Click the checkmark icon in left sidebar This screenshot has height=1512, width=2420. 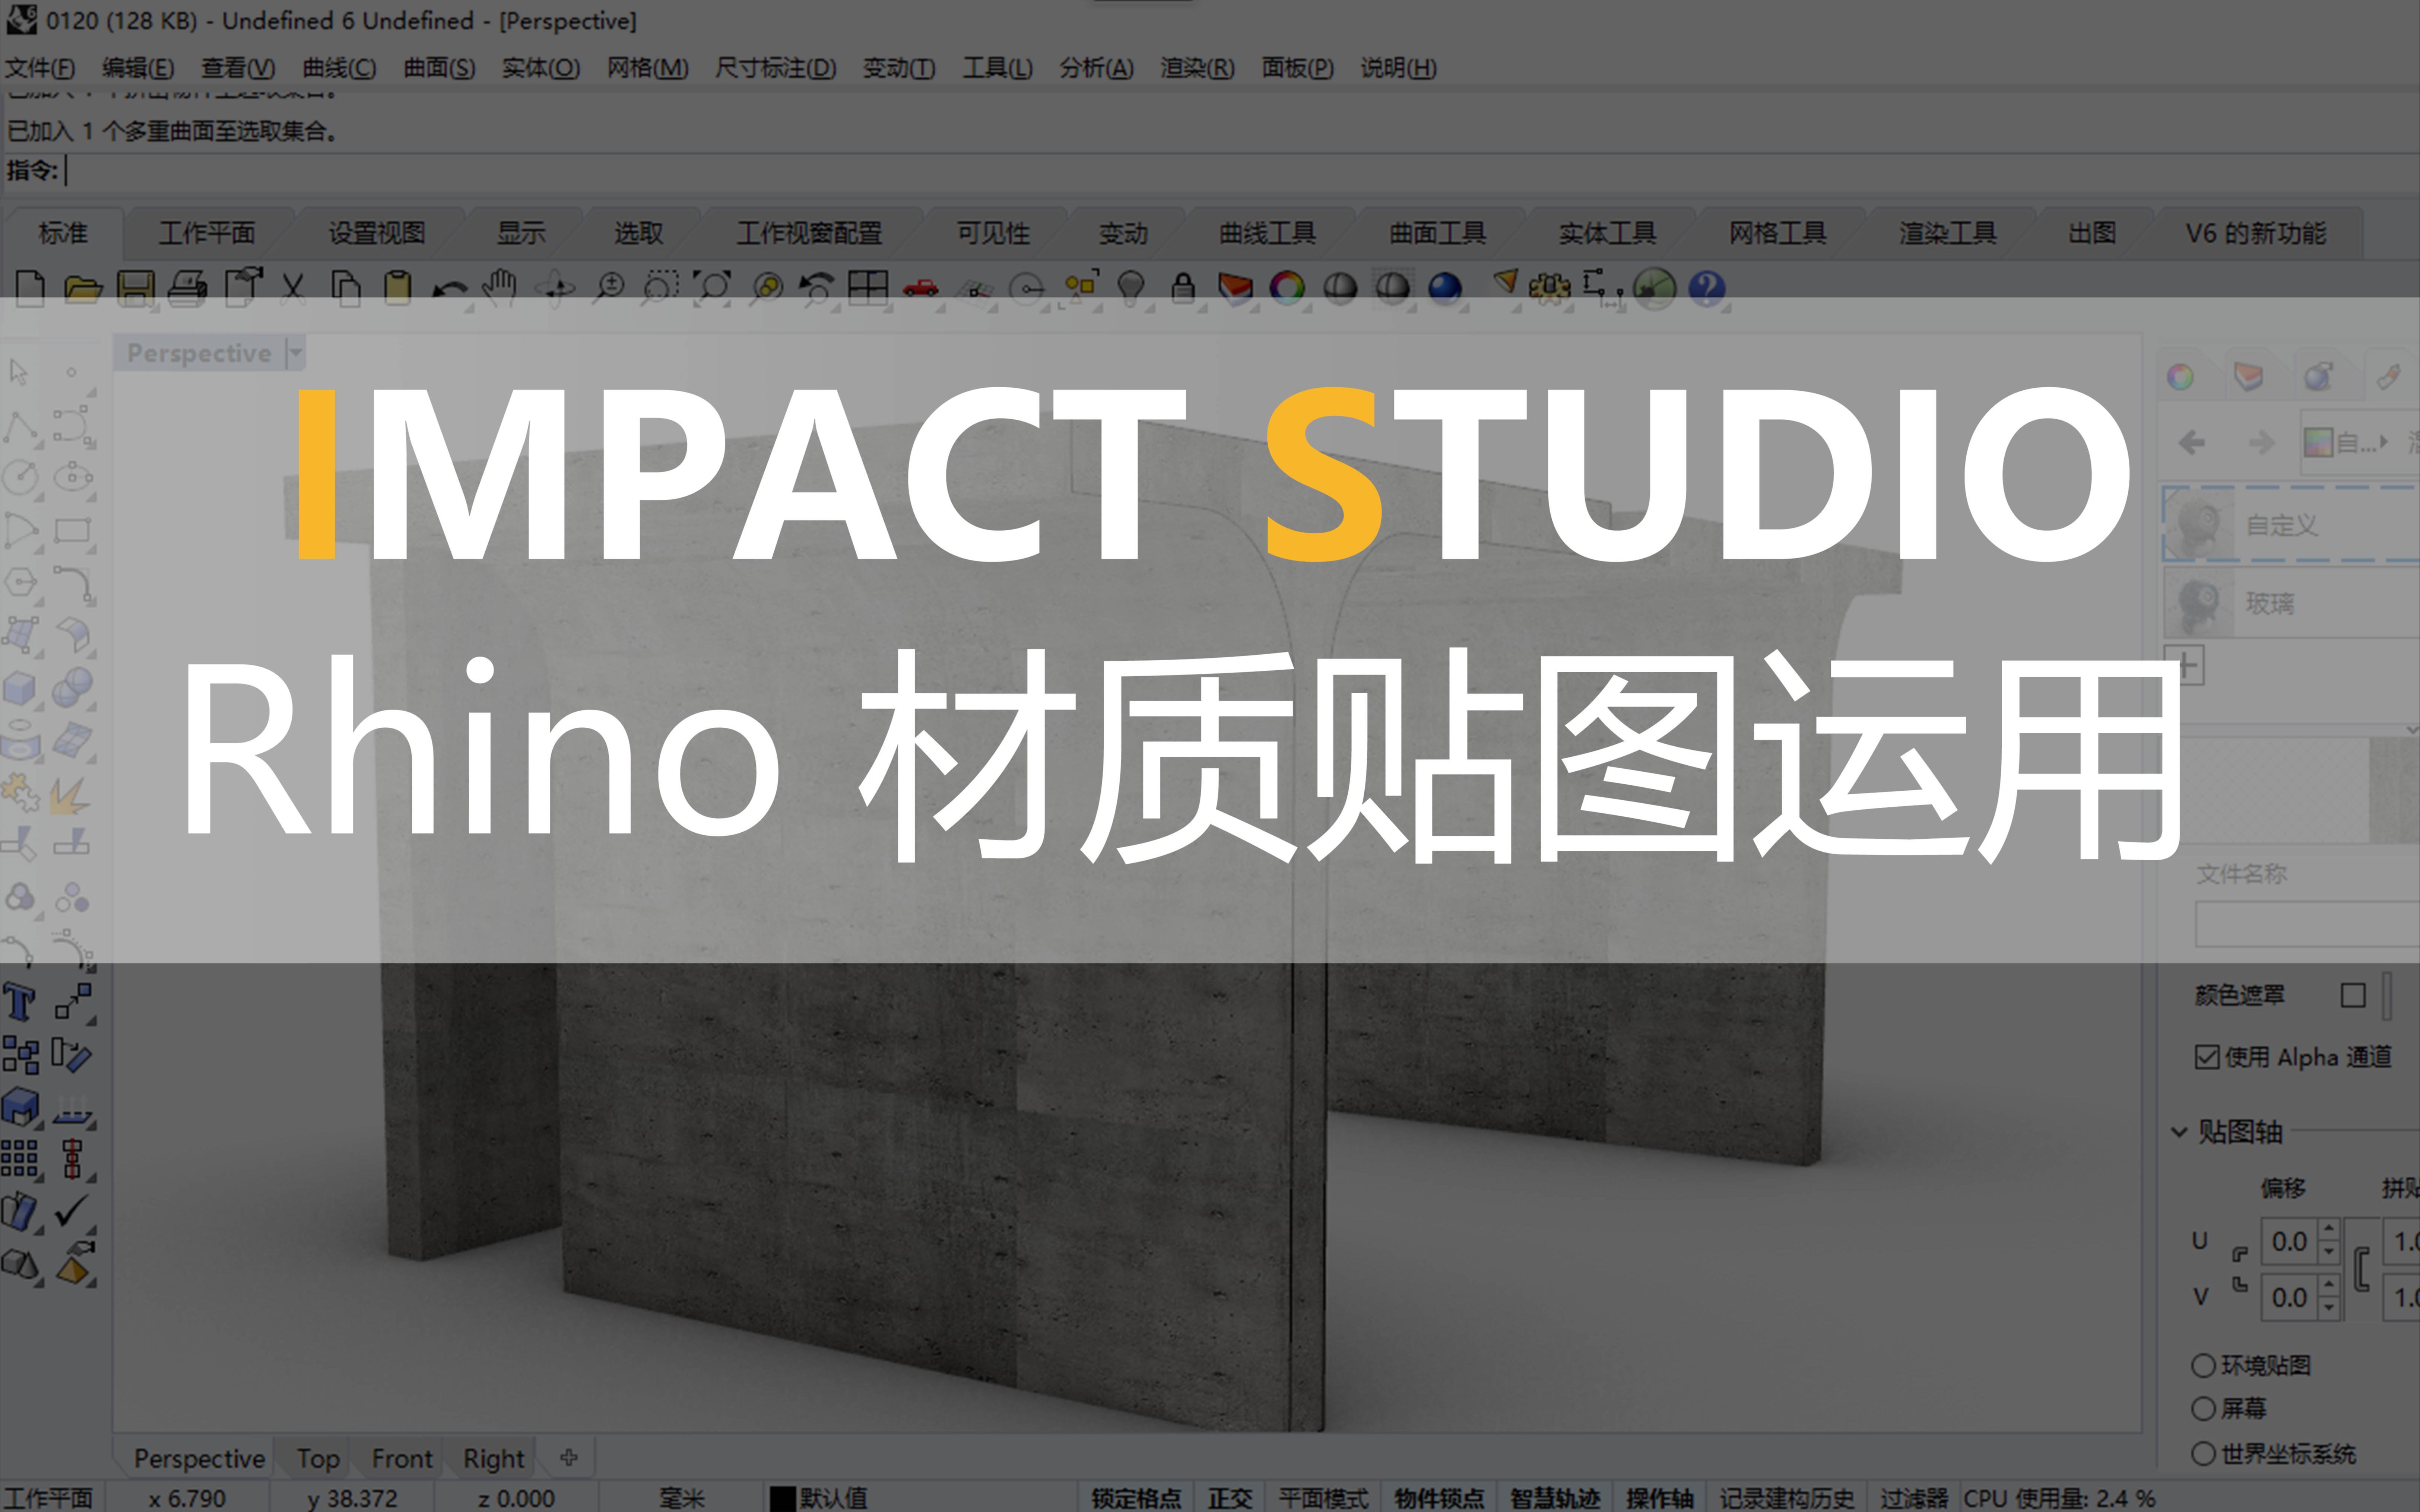point(72,1211)
